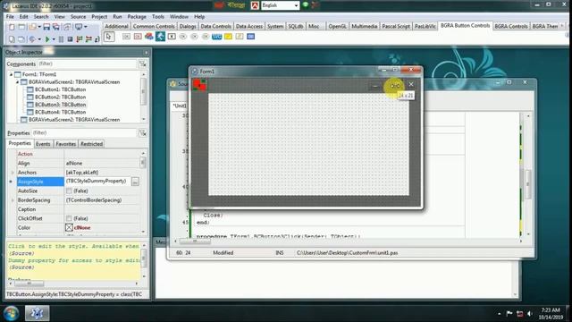This screenshot has height=322, width=572.
Task: Select the teal running-figure palette component
Action: pos(160,37)
